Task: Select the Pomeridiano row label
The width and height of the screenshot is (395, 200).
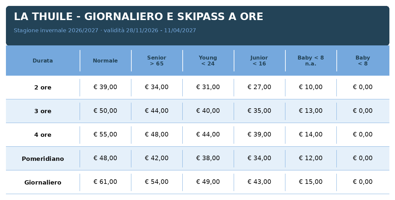Action: [43, 159]
